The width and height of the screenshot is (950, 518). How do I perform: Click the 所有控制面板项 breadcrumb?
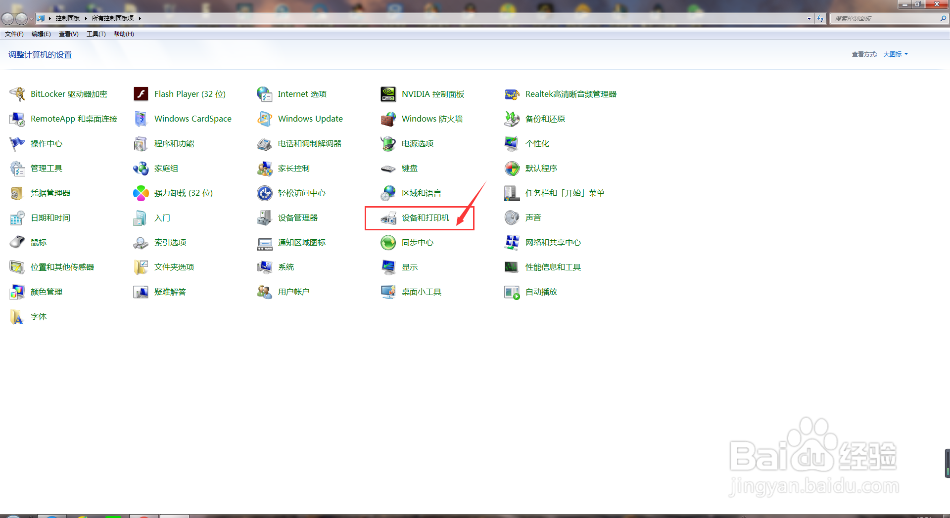tap(113, 18)
